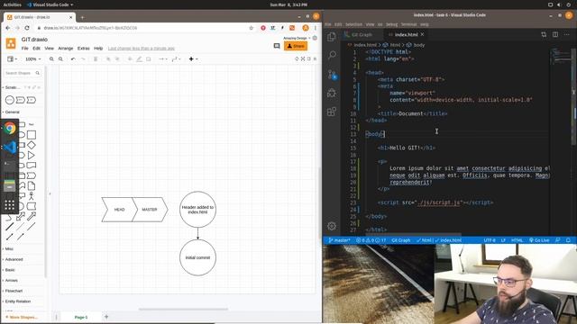Click the shadow toggle icon in toolbar
Screen dimensions: 577x324
[149, 59]
